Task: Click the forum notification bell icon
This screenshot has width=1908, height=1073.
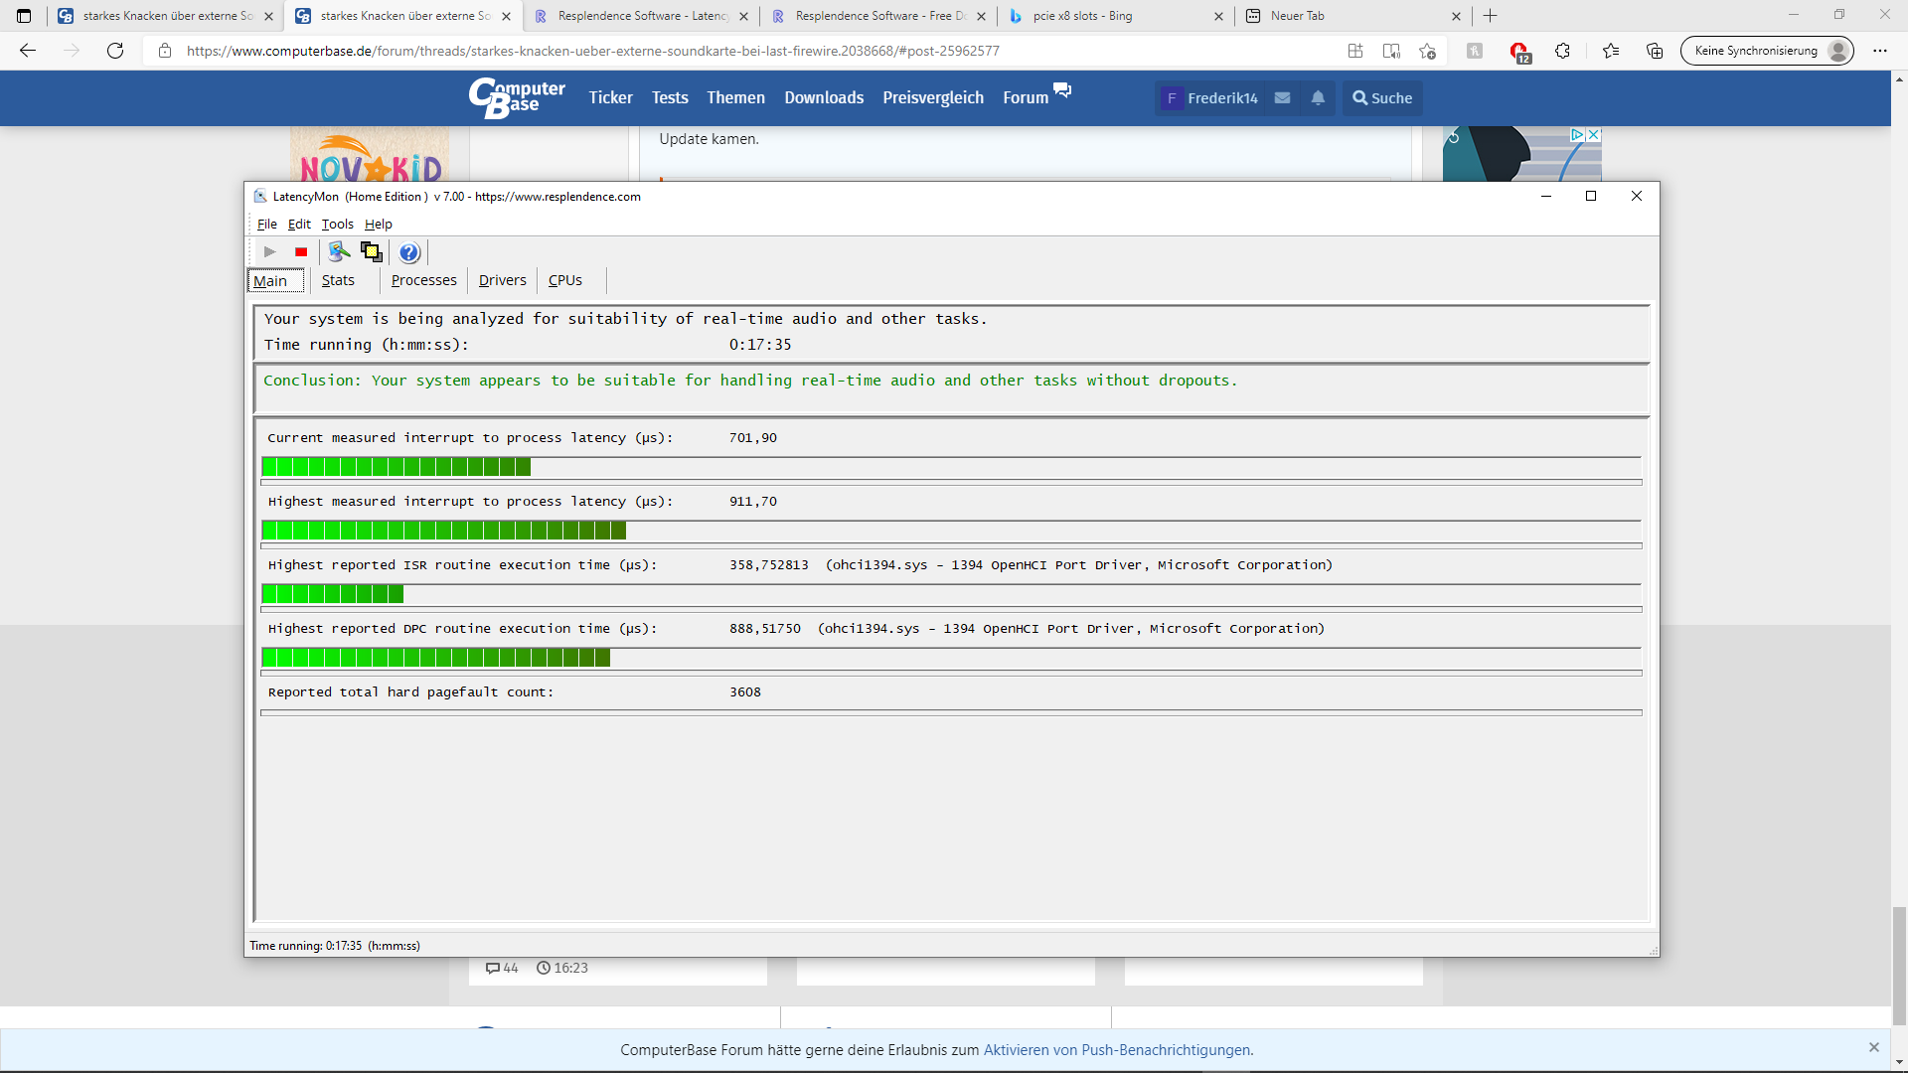Action: [x=1318, y=98]
